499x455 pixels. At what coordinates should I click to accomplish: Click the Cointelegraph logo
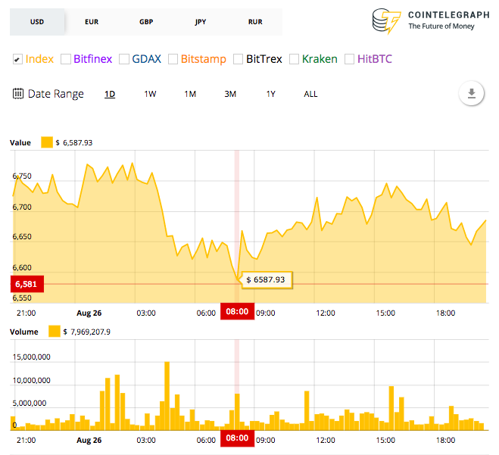click(x=430, y=21)
